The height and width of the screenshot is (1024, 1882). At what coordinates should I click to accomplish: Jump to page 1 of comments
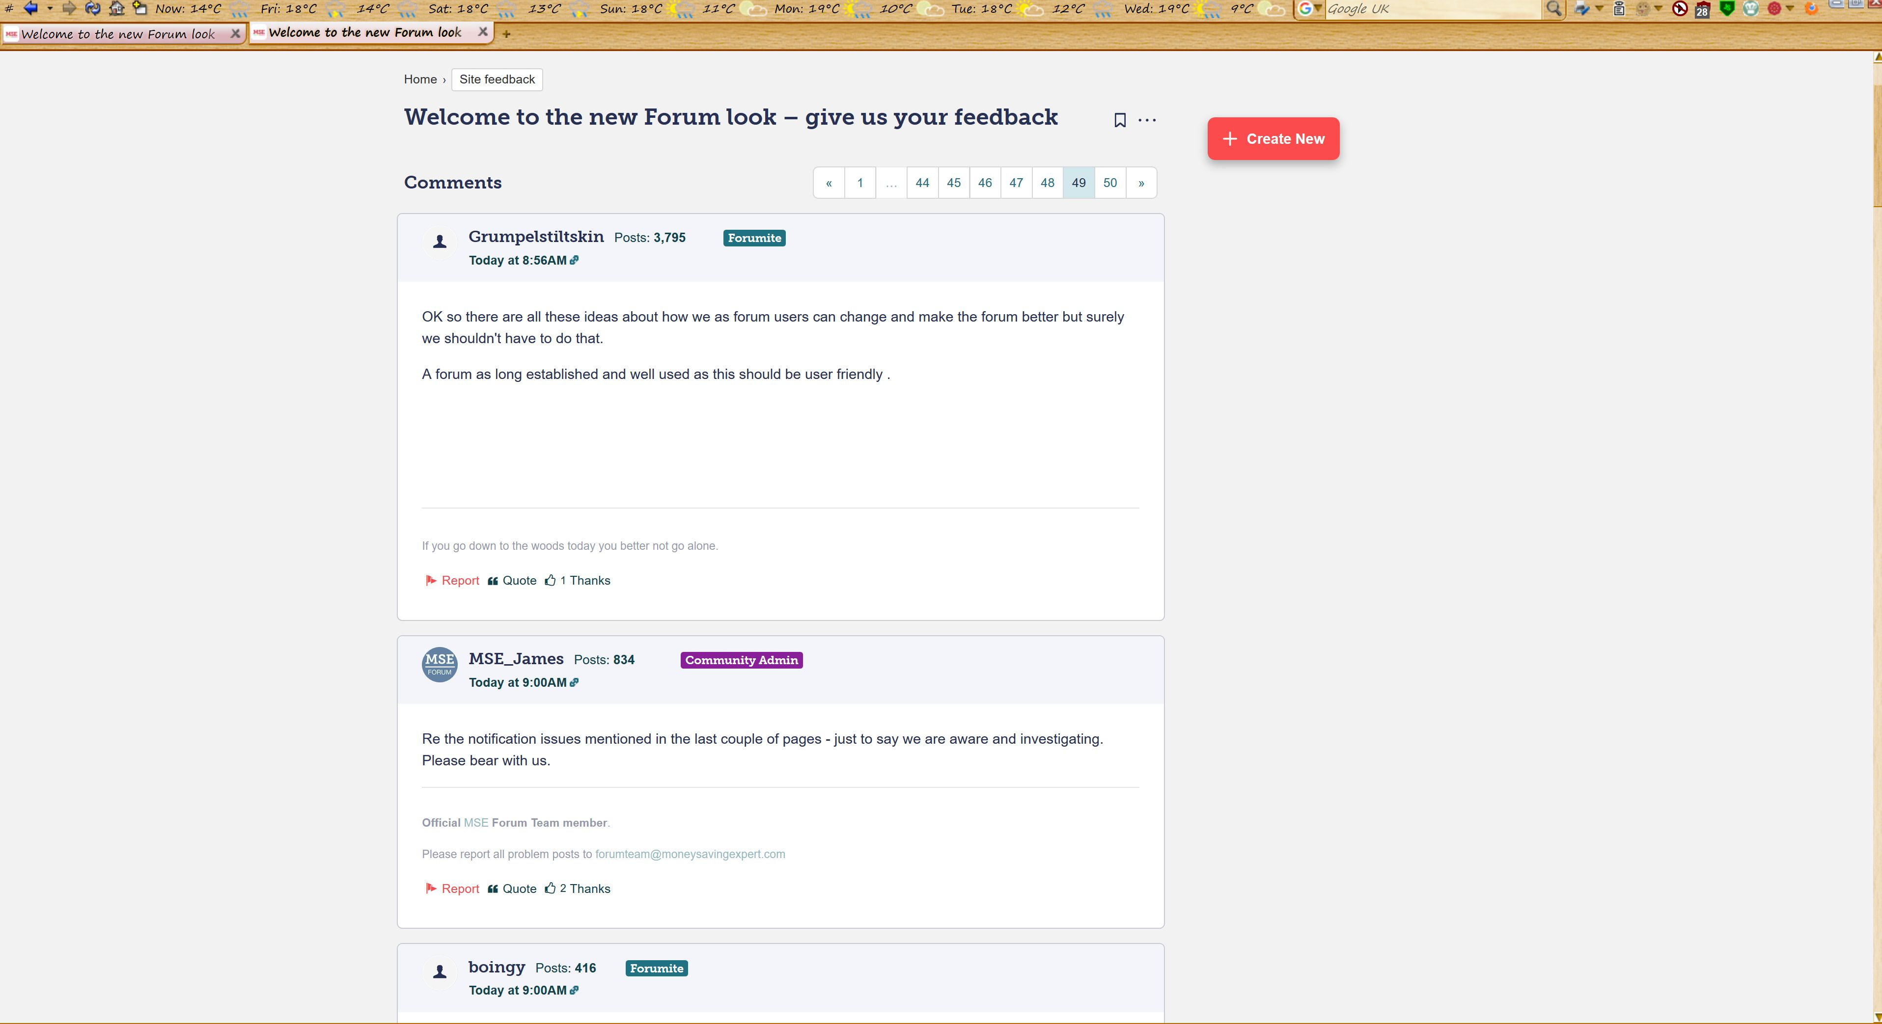[x=860, y=183]
